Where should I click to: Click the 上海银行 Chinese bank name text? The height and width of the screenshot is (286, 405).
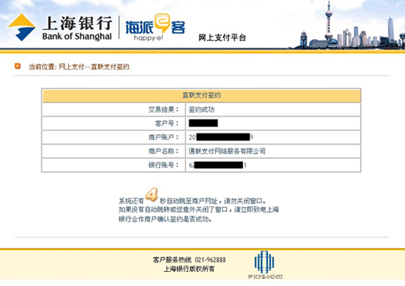click(x=77, y=23)
